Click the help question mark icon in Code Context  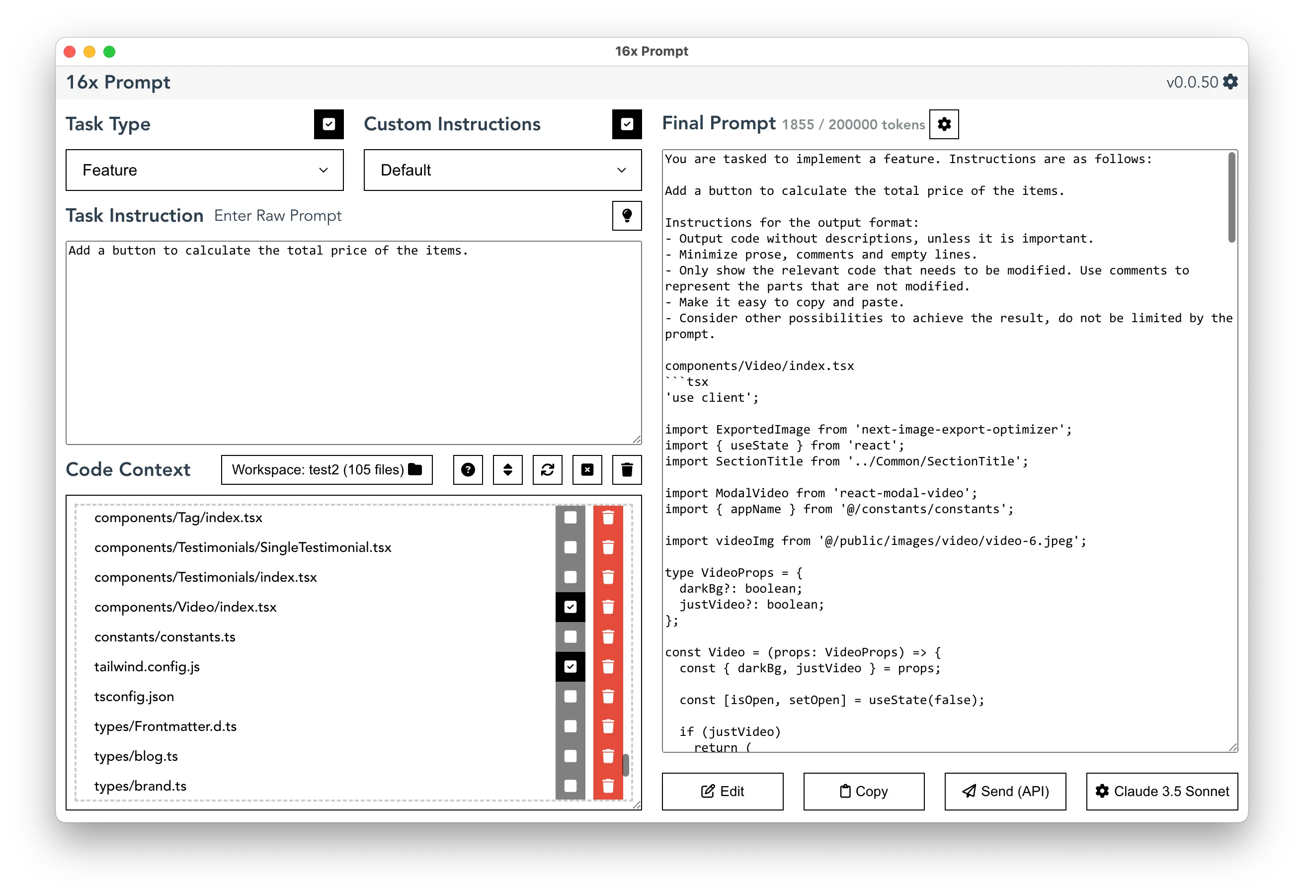click(468, 469)
